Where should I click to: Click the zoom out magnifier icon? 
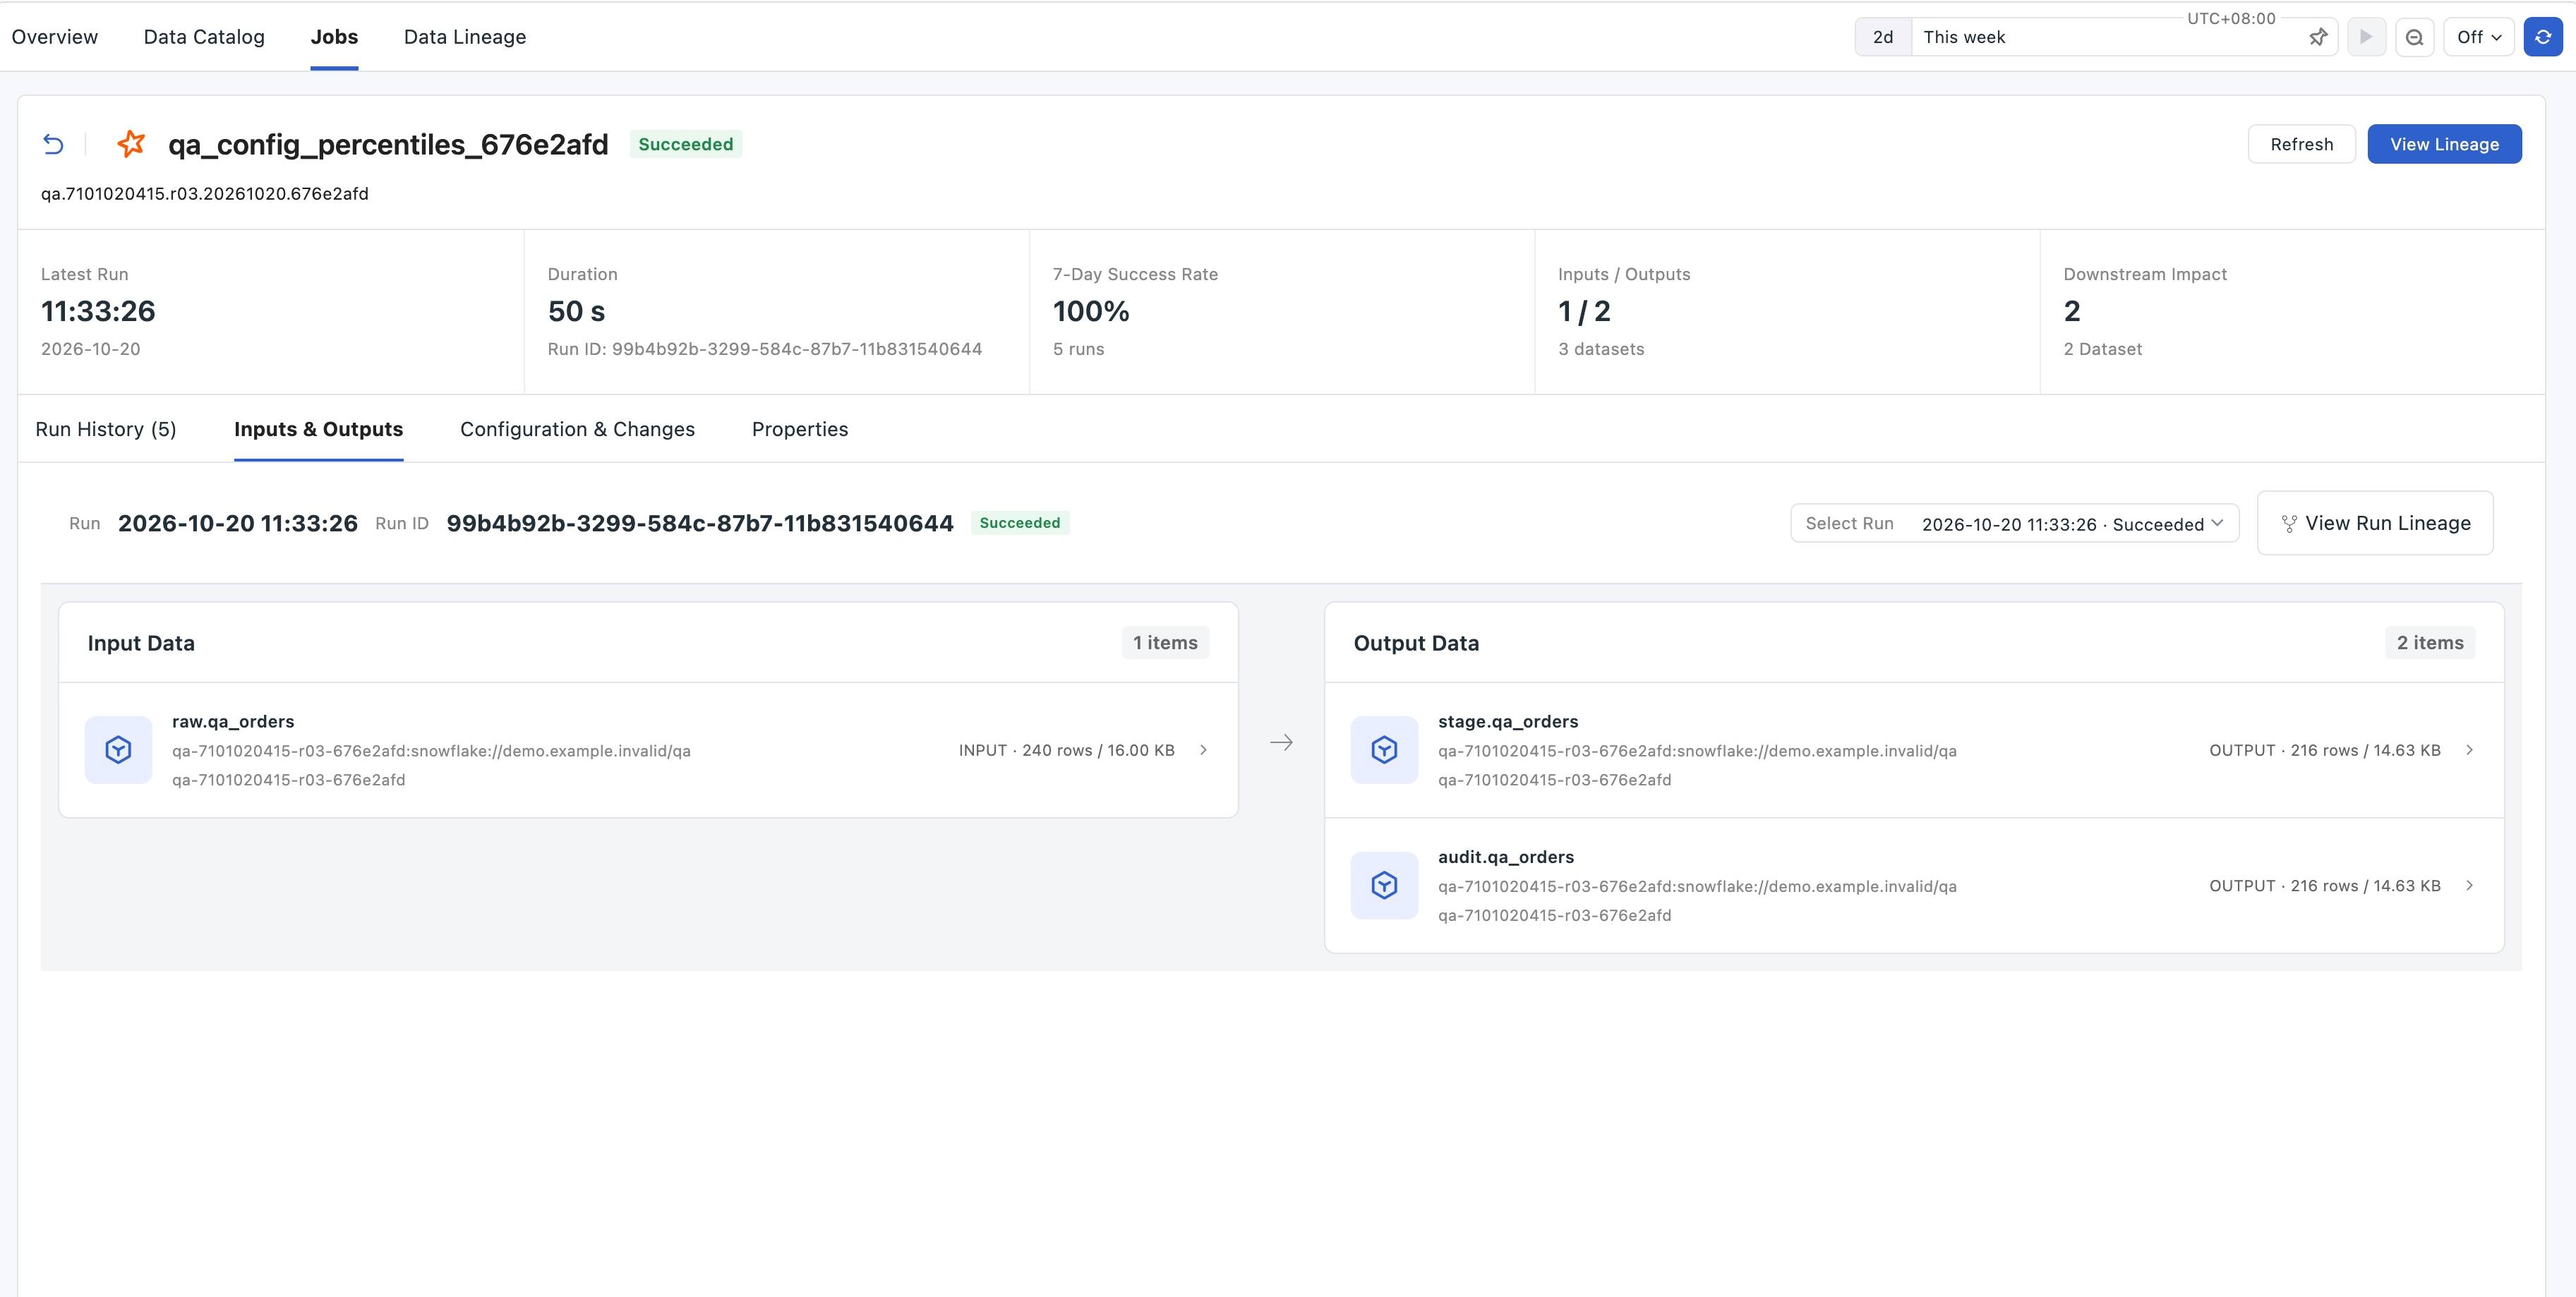(x=2414, y=37)
